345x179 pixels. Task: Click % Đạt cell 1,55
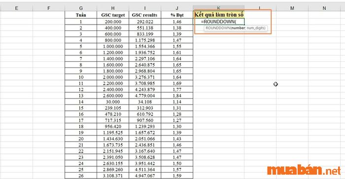(x=177, y=47)
